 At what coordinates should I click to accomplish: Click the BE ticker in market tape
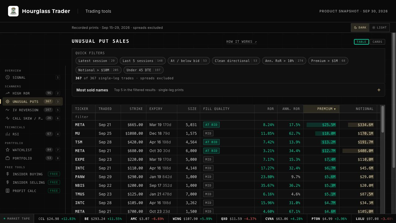coord(103,219)
